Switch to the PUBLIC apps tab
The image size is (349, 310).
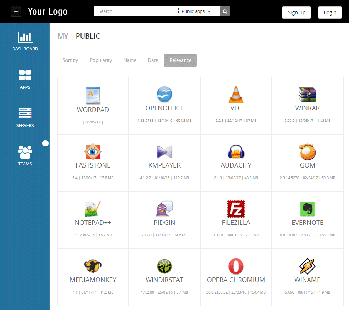[x=88, y=36]
